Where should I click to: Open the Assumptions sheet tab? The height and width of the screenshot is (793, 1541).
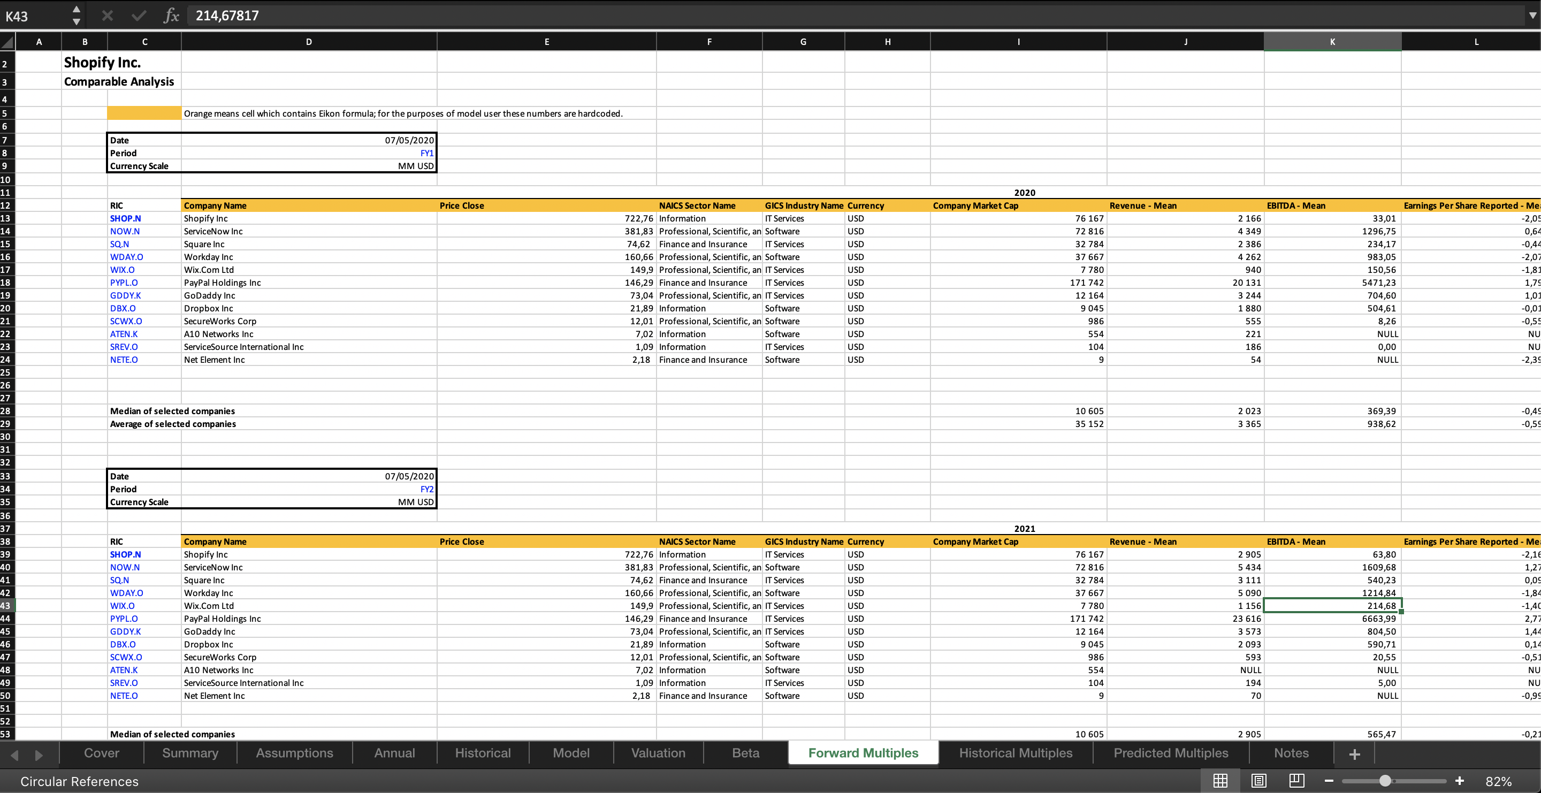(295, 753)
